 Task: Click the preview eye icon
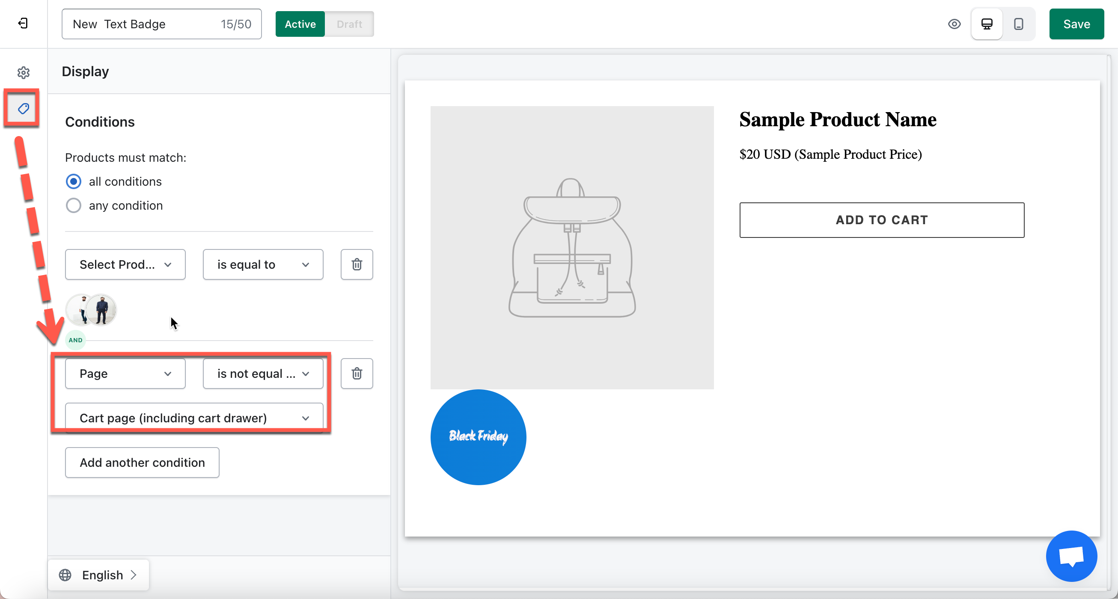(x=954, y=24)
